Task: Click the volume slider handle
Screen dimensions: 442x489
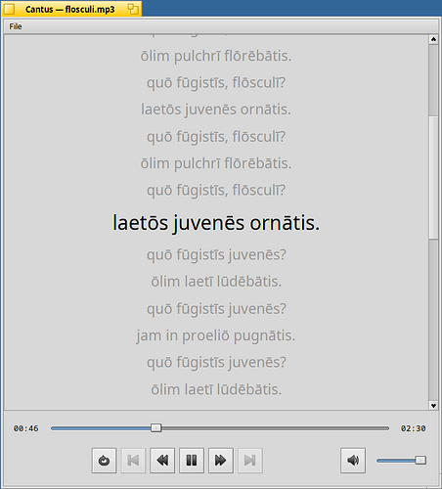Action: click(x=420, y=461)
